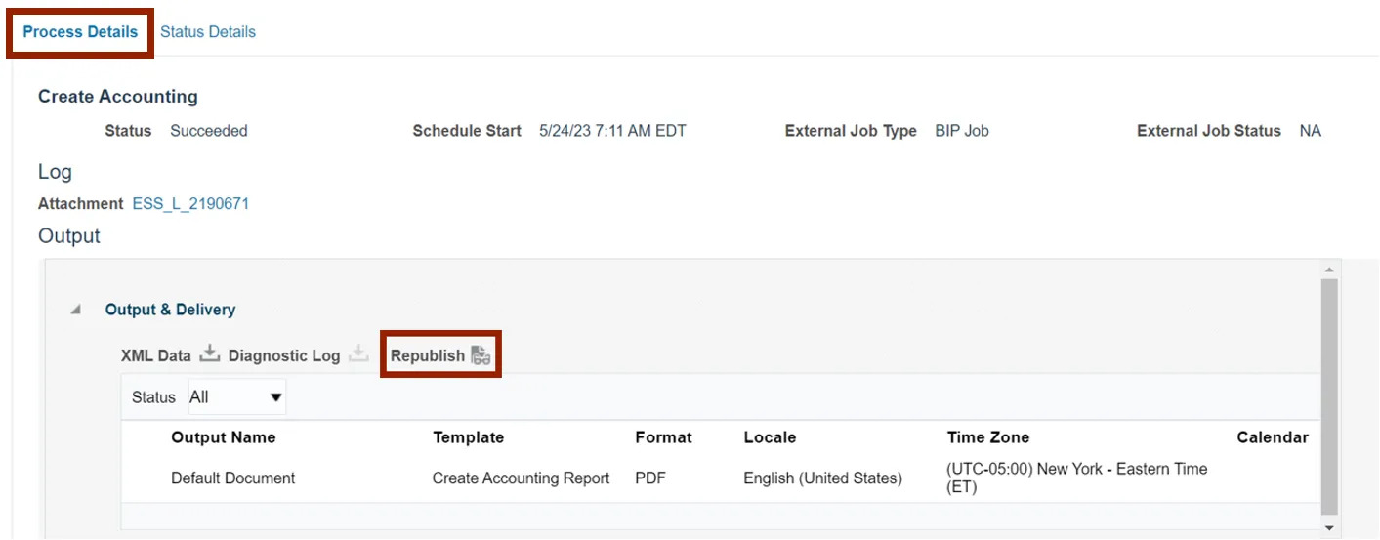Select the Default Document output row
1380x540 pixels.
point(232,478)
